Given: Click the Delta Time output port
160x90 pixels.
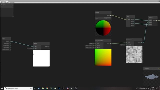Looking at the screenshot, I should point(10,47).
